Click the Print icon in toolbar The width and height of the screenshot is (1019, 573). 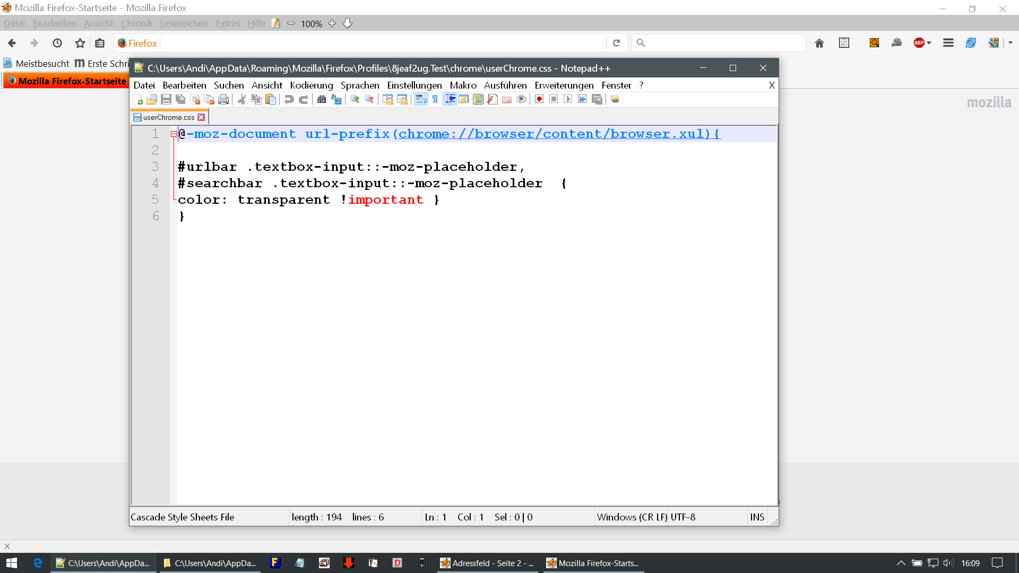[223, 100]
